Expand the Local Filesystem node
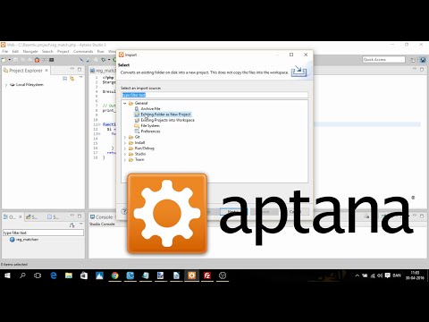 (6, 85)
